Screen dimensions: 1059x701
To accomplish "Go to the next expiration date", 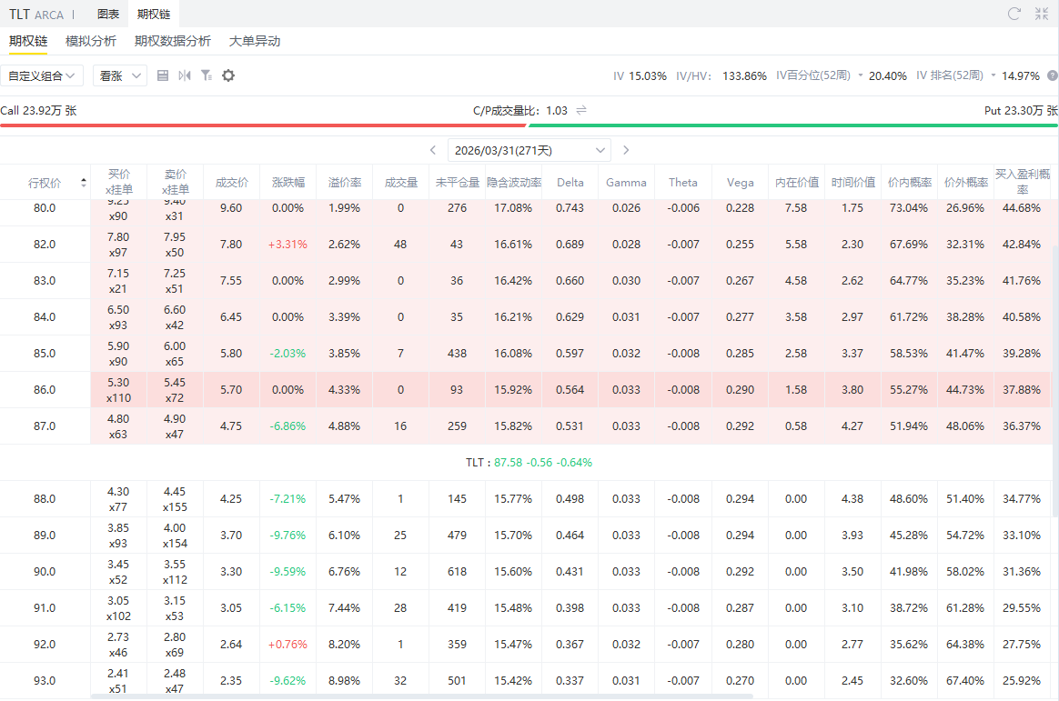I will coord(626,150).
